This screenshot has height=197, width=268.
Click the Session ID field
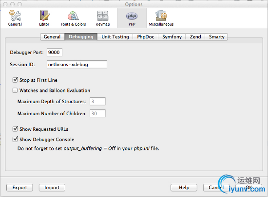click(x=77, y=64)
